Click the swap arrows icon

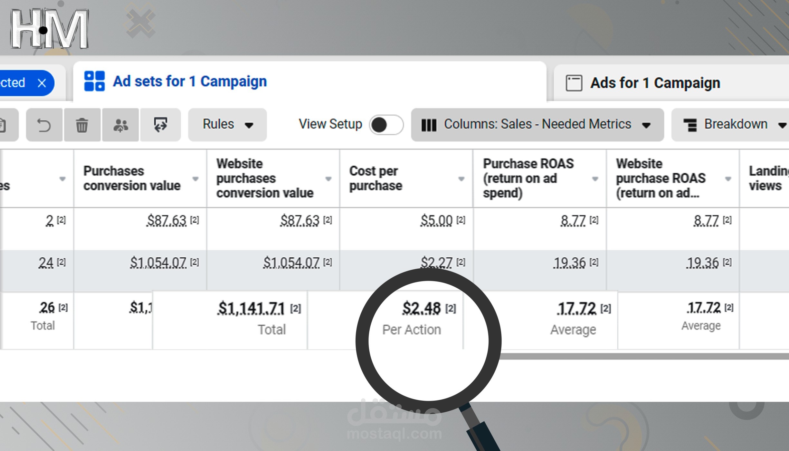tap(160, 125)
